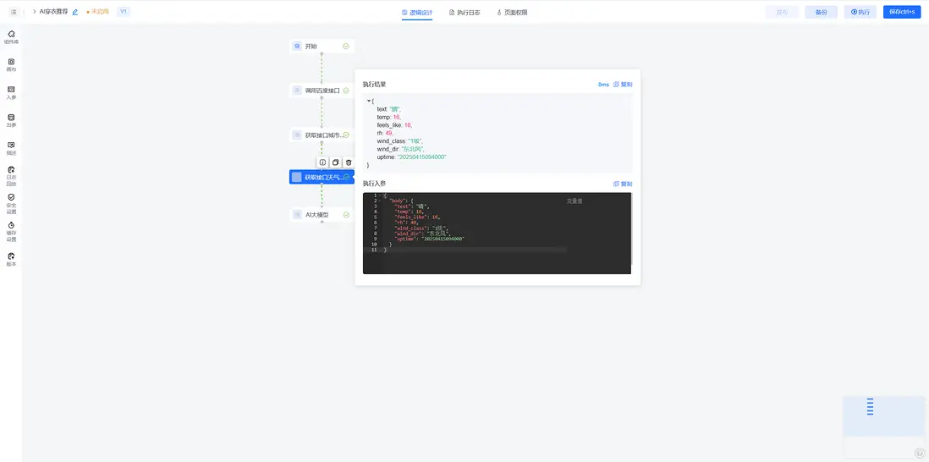Viewport: 929px width, 462px height.
Task: Select the 获取接口城市 node
Action: click(322, 135)
